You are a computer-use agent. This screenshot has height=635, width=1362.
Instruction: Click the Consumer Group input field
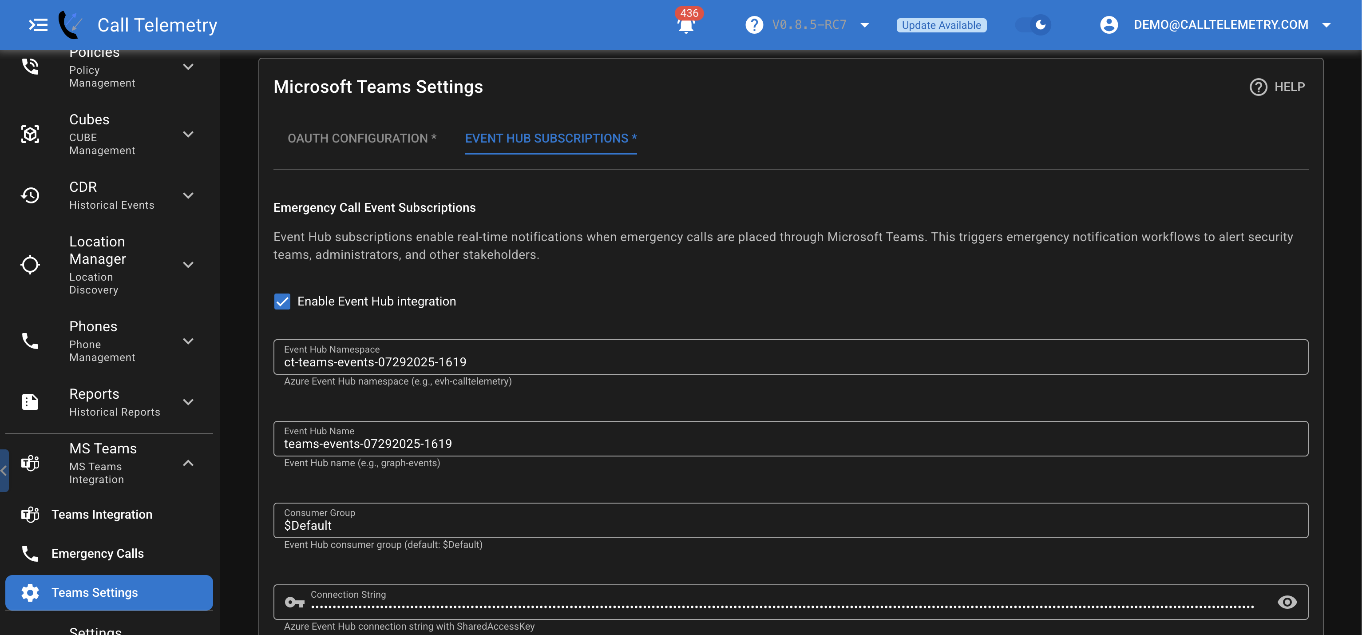coord(791,520)
